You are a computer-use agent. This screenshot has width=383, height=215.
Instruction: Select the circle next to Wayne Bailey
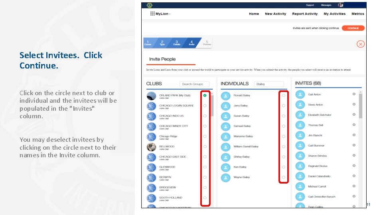pos(283,177)
